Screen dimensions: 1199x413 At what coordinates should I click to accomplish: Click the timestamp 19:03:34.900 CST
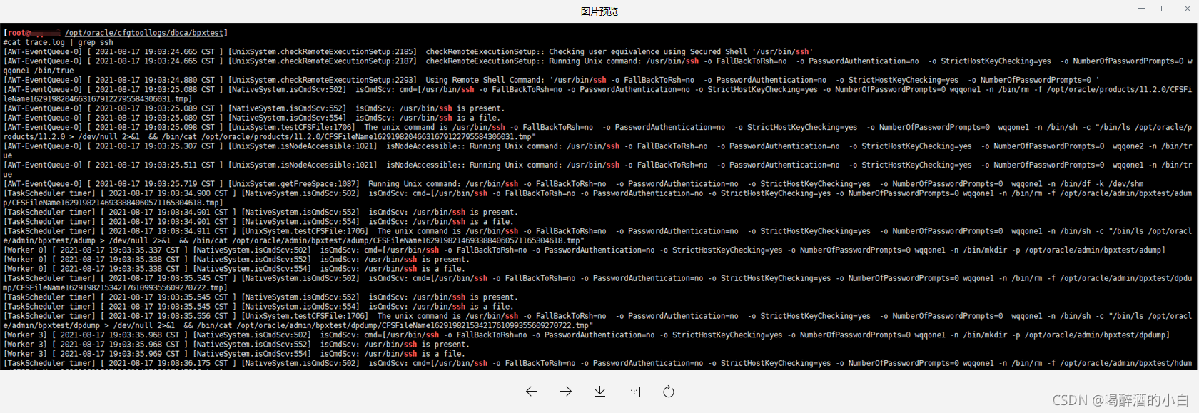click(x=191, y=193)
